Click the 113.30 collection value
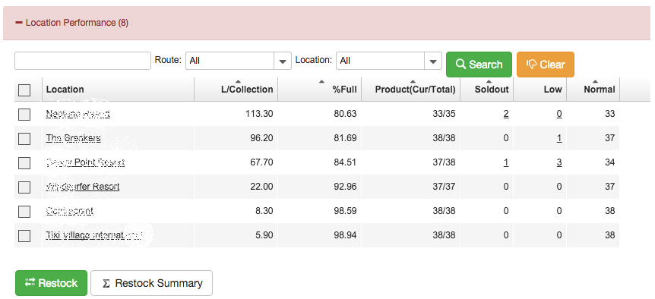This screenshot has height=299, width=655. 259,114
